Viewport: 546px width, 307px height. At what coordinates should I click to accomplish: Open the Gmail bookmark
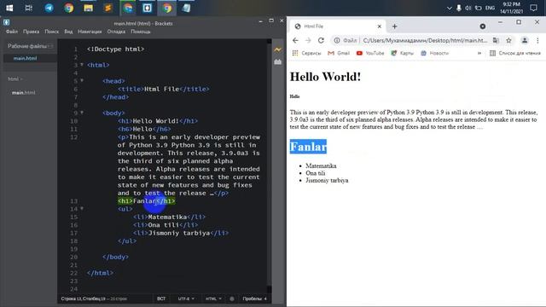339,53
